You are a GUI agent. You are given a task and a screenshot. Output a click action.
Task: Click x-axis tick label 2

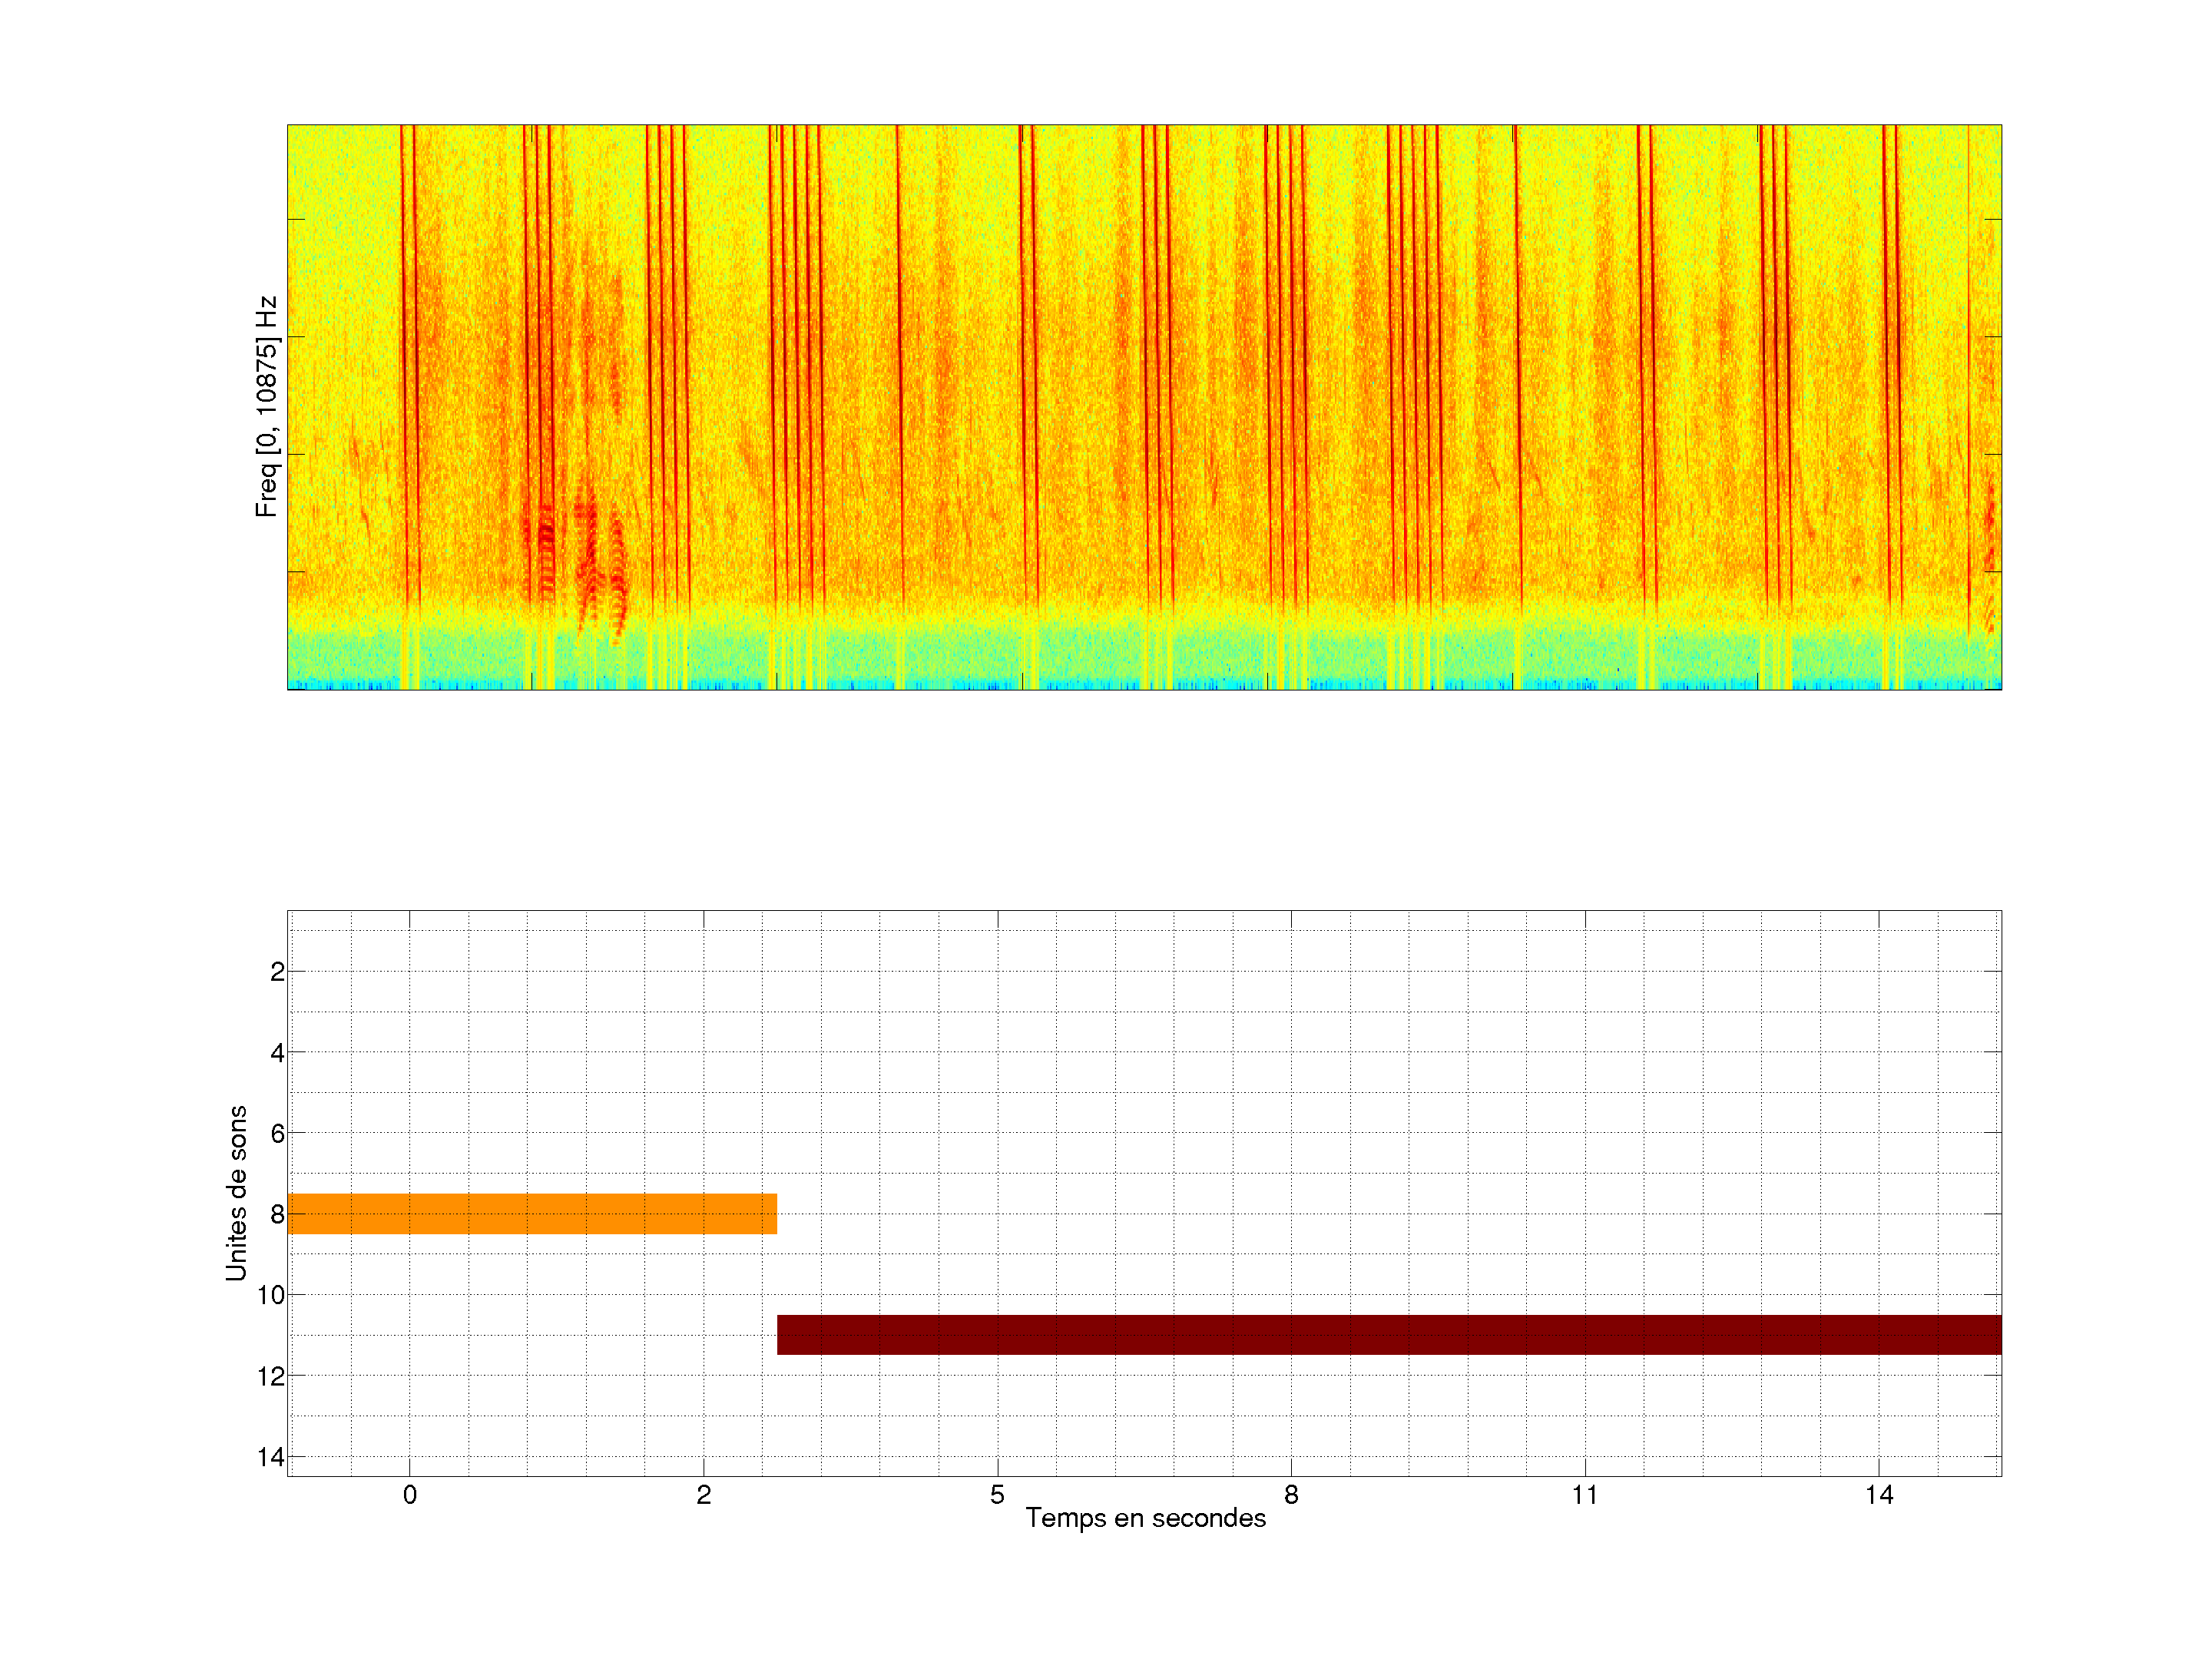coord(703,1495)
